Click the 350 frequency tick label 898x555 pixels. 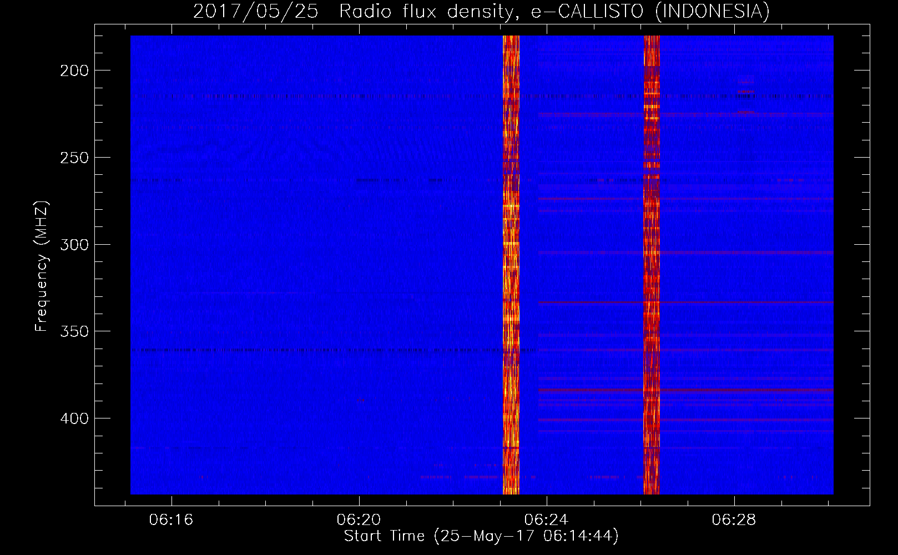coord(74,331)
